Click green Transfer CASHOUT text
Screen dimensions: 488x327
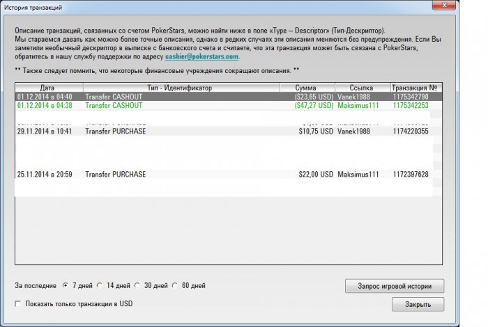(x=114, y=105)
